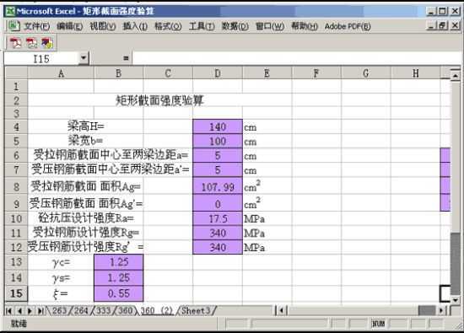Open the 编辑(E) menu
This screenshot has height=333, width=464.
70,27
